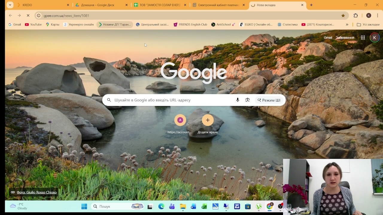Click Gmail link at page top right
The image size is (383, 215).
(328, 38)
